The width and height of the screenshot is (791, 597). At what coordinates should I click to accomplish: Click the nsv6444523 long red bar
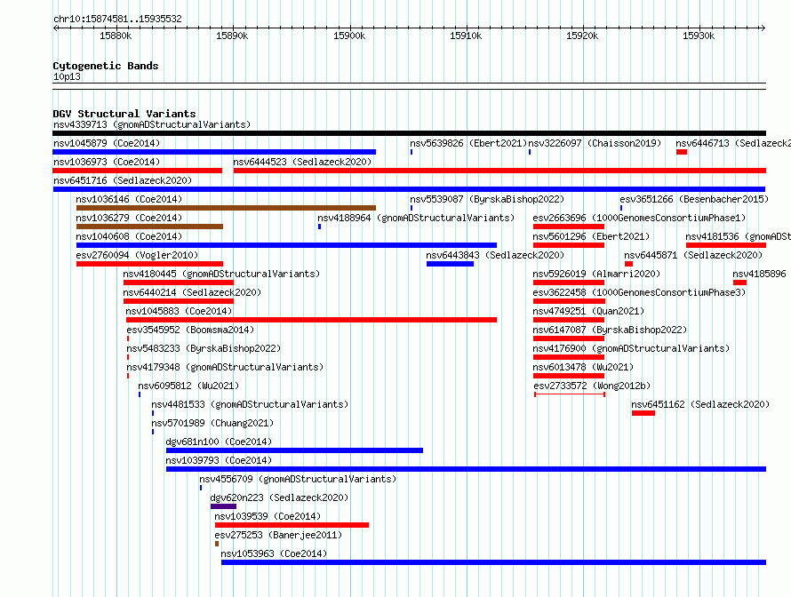[x=499, y=171]
